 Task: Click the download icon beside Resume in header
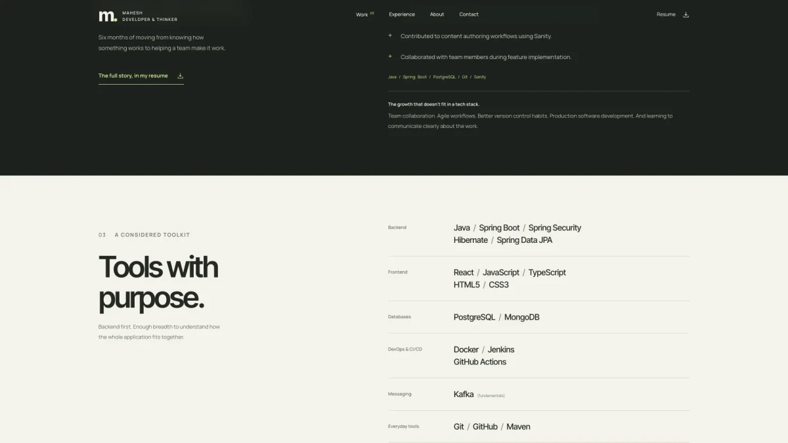(686, 14)
